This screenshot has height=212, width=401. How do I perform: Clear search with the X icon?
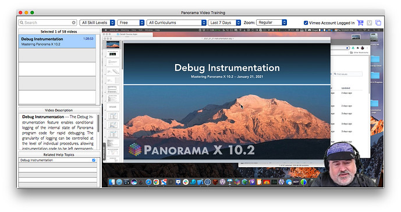74,23
